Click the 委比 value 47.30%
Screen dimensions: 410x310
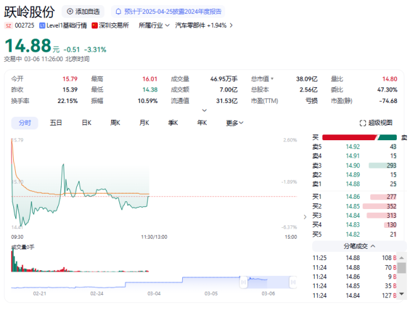387,90
